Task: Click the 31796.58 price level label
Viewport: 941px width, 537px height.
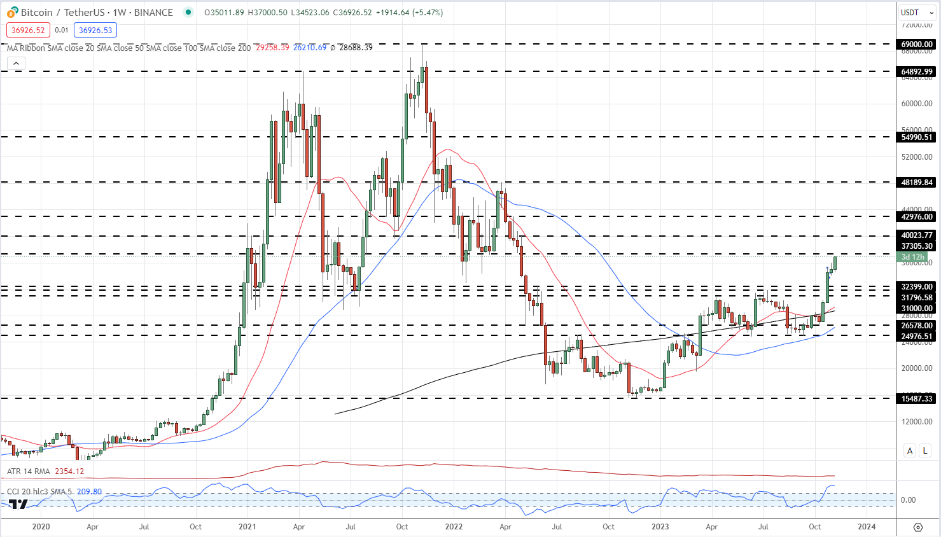Action: click(x=917, y=298)
